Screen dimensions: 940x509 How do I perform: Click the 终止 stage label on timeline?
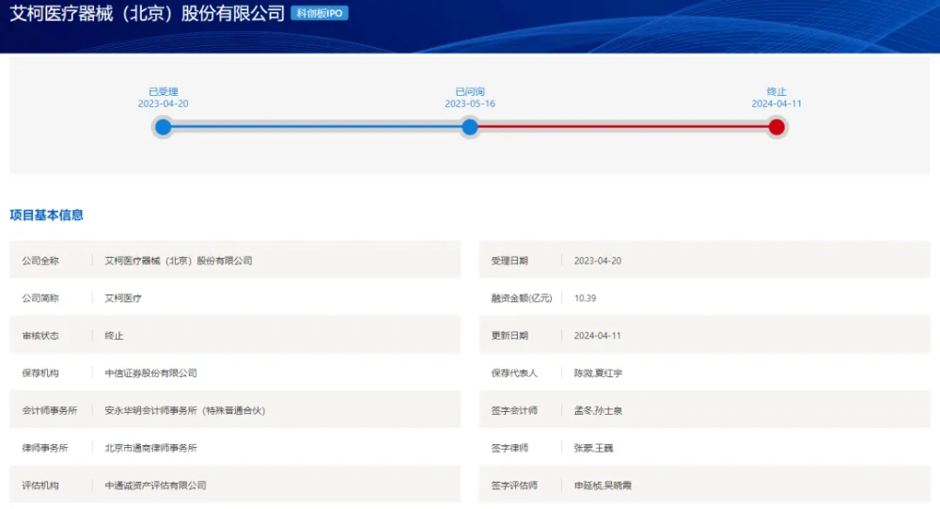(776, 92)
